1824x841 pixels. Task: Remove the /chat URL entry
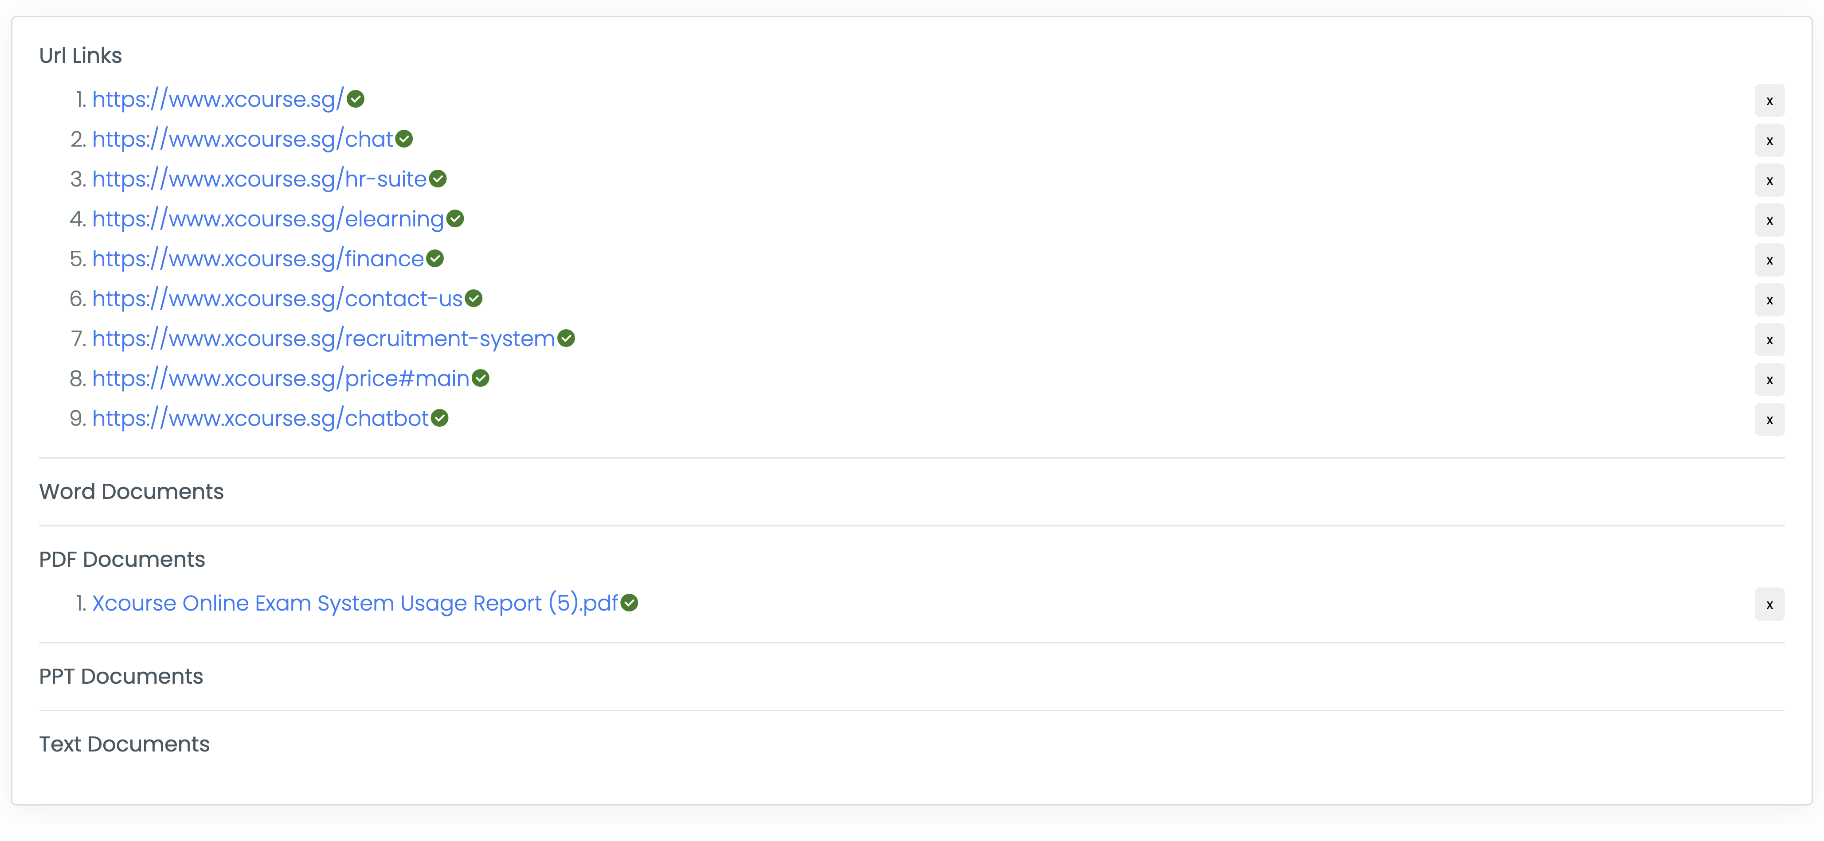click(1769, 140)
